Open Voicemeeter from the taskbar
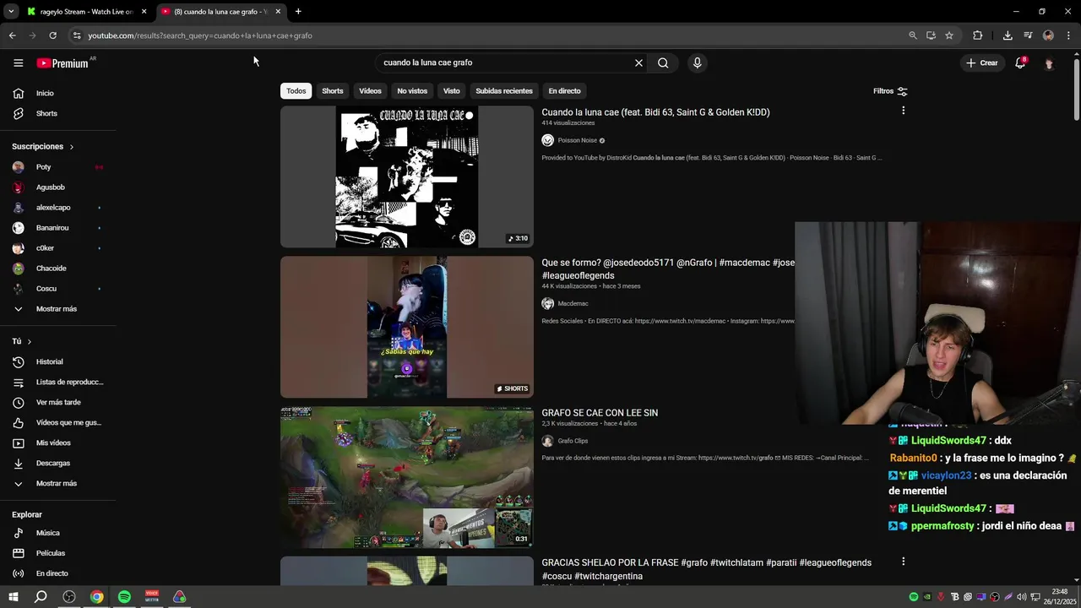 click(152, 597)
